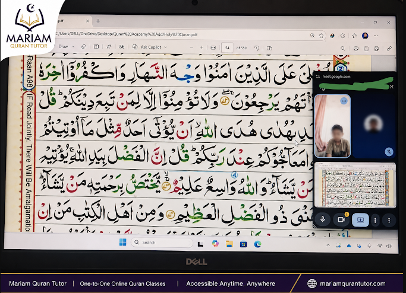Screen dimensions: 406x293
Task: Zoom out the PDF with minus
Action: (191, 47)
